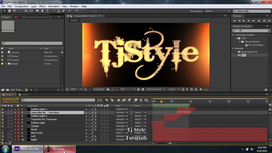272x153 pixels.
Task: Switch to the Comp 2 timeline tab
Action: [25, 95]
